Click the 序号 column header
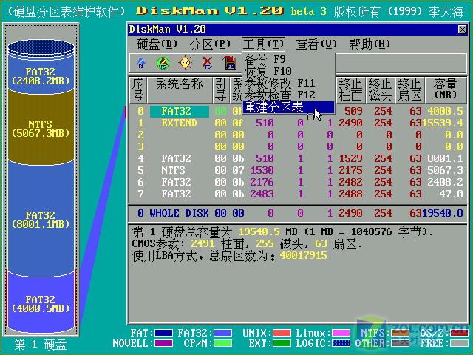Image resolution: width=473 pixels, height=355 pixels. pyautogui.click(x=138, y=89)
